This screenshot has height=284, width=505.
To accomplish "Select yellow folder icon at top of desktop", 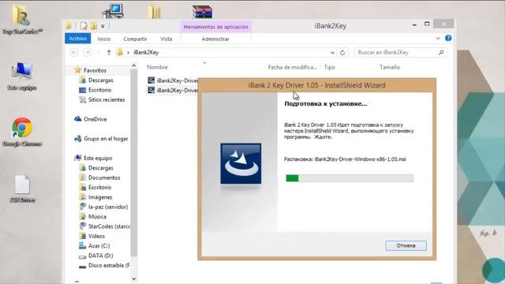I will (155, 12).
